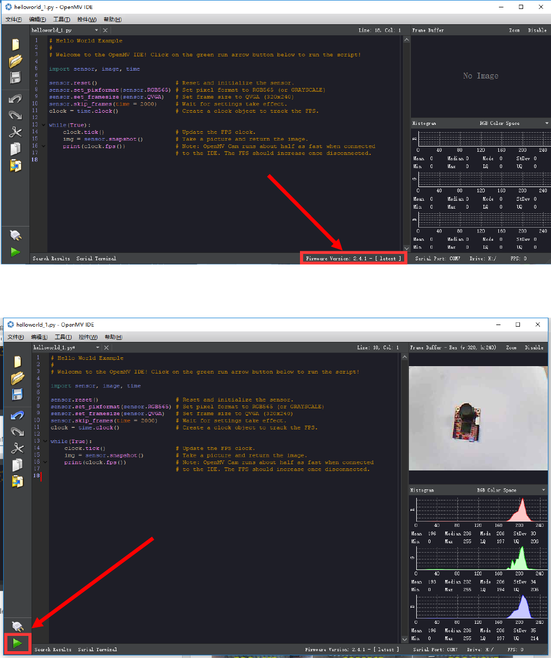Open helloworld_1.py file dropdown in upper window
Viewport: 551px width, 658px height.
96,31
